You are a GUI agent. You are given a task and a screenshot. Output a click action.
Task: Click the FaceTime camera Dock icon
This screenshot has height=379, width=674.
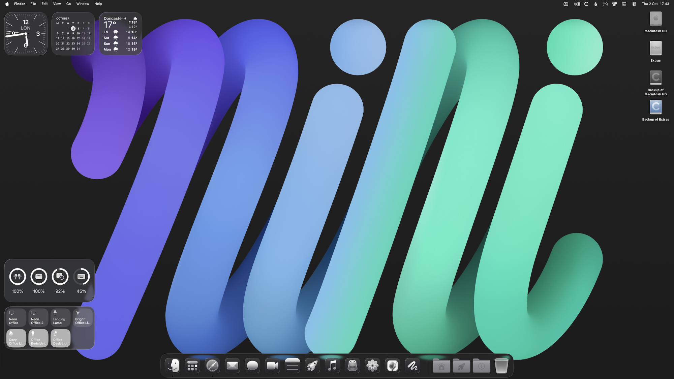click(272, 366)
